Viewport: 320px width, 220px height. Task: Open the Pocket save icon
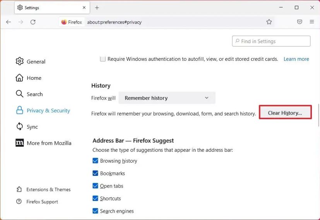[299, 22]
